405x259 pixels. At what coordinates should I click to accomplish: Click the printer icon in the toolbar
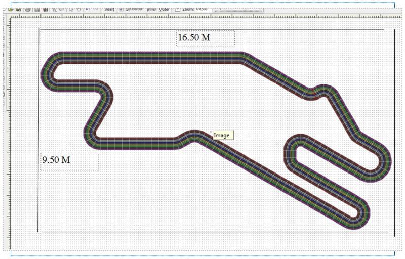(x=28, y=9)
